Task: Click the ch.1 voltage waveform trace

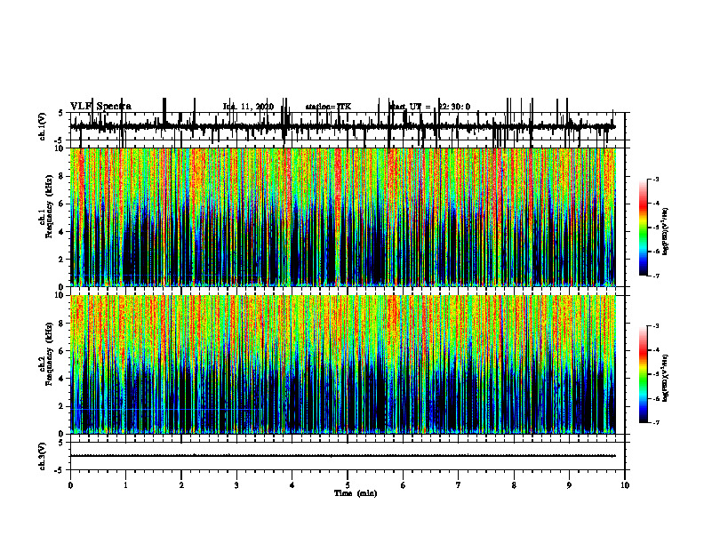Action: coord(342,127)
